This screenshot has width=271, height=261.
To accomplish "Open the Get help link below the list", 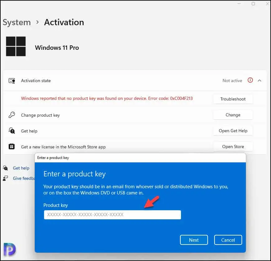I will click(21, 168).
